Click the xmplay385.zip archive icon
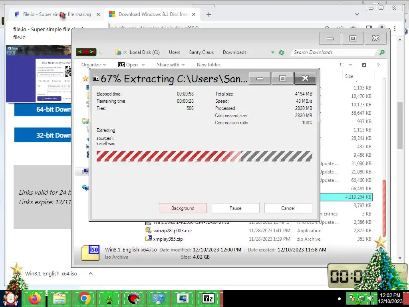Viewport: 409px width, 307px height. [x=149, y=238]
